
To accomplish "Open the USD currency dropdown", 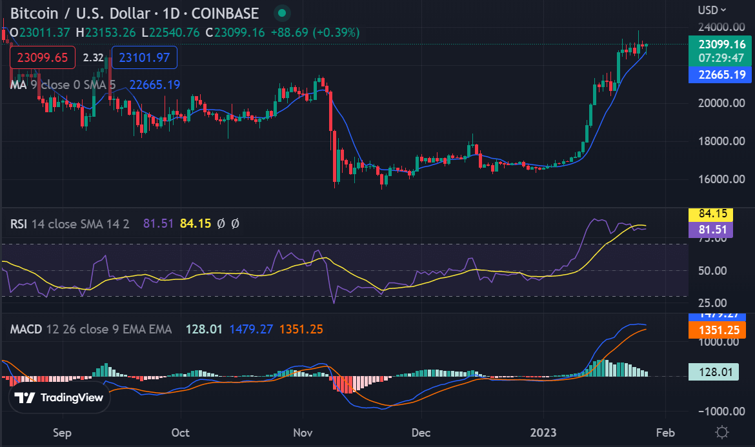I will click(711, 10).
